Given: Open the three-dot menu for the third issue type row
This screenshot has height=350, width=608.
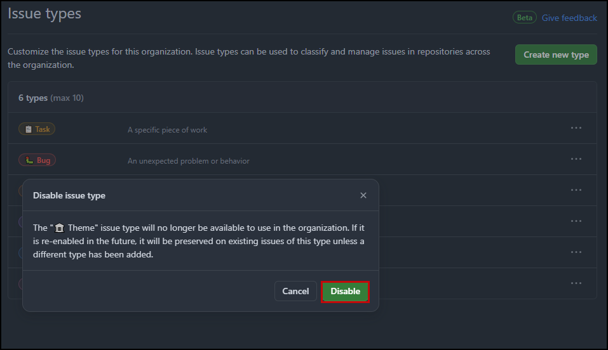Looking at the screenshot, I should (x=576, y=190).
